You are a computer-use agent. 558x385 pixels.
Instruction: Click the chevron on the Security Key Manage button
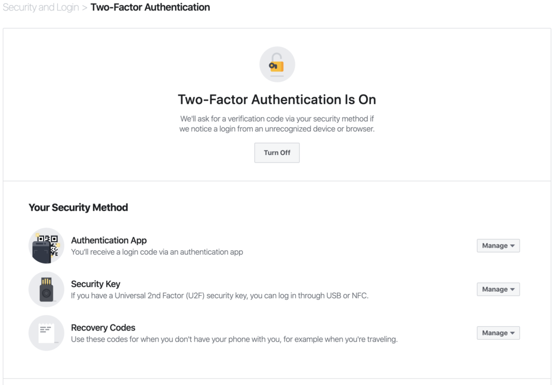511,289
